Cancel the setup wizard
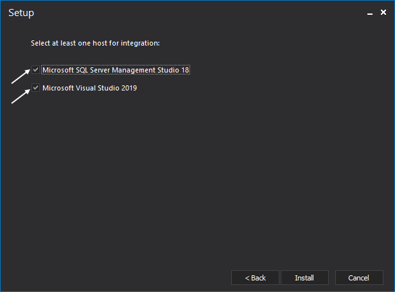Screen dimensions: 395x292 pos(359,278)
